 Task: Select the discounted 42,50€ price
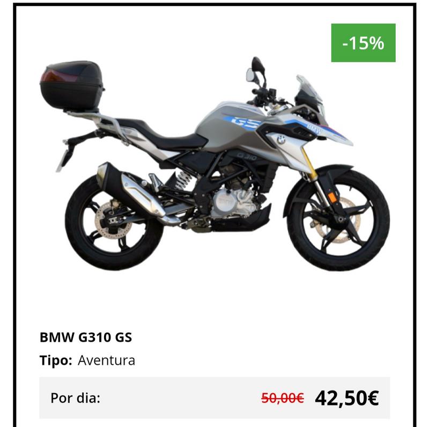(x=346, y=397)
